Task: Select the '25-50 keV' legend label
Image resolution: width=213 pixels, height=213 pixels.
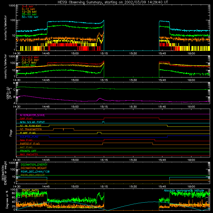Action: 29,14
